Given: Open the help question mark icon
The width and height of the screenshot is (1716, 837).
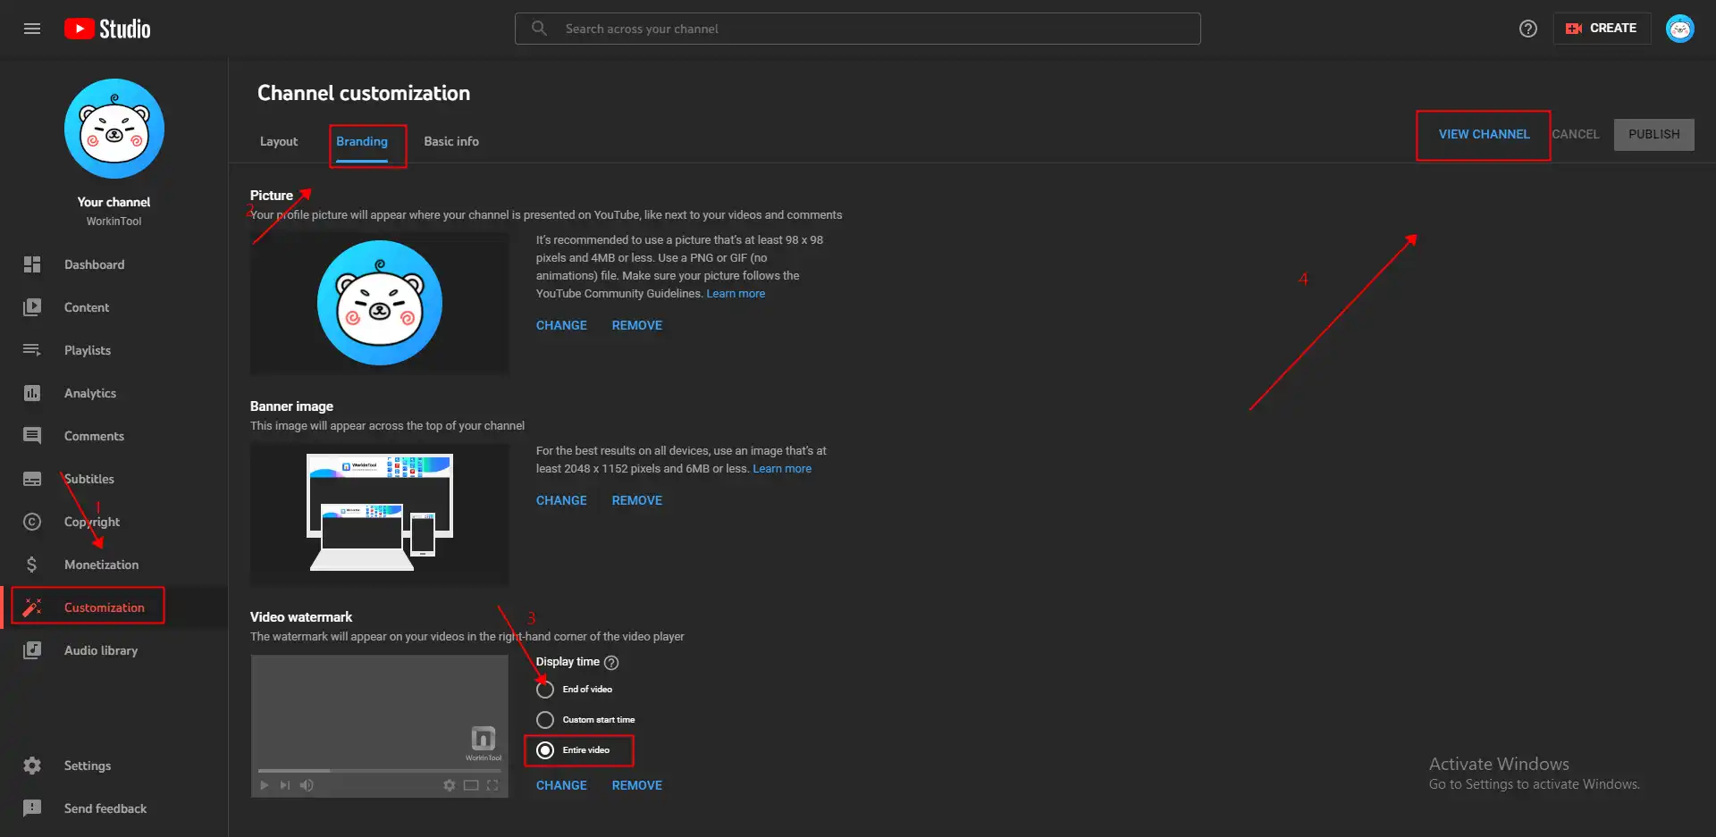Looking at the screenshot, I should click(1528, 29).
